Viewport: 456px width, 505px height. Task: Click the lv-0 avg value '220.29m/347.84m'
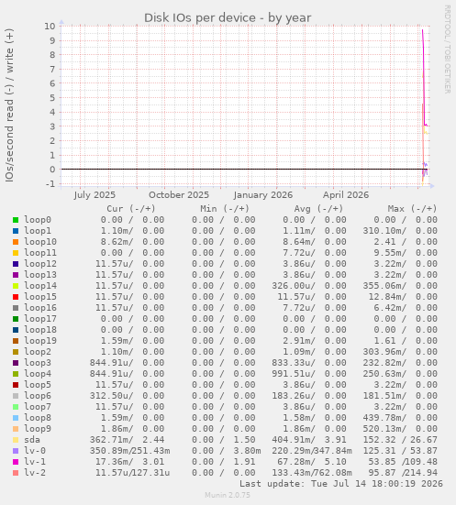pos(312,451)
